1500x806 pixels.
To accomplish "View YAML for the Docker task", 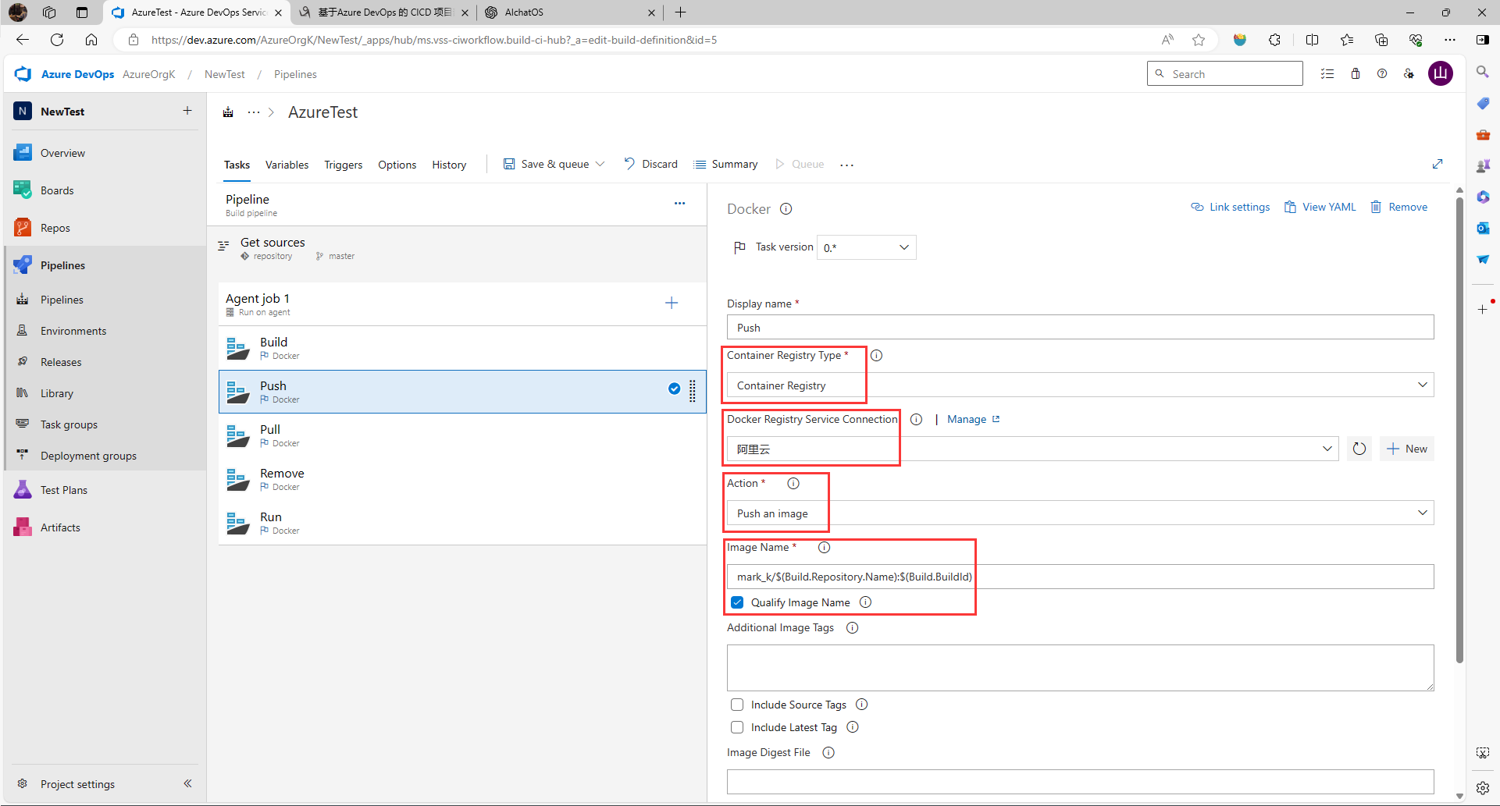I will 1320,207.
